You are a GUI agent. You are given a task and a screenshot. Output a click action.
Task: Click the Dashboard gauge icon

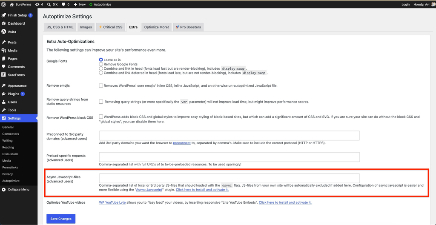[x=3, y=23]
